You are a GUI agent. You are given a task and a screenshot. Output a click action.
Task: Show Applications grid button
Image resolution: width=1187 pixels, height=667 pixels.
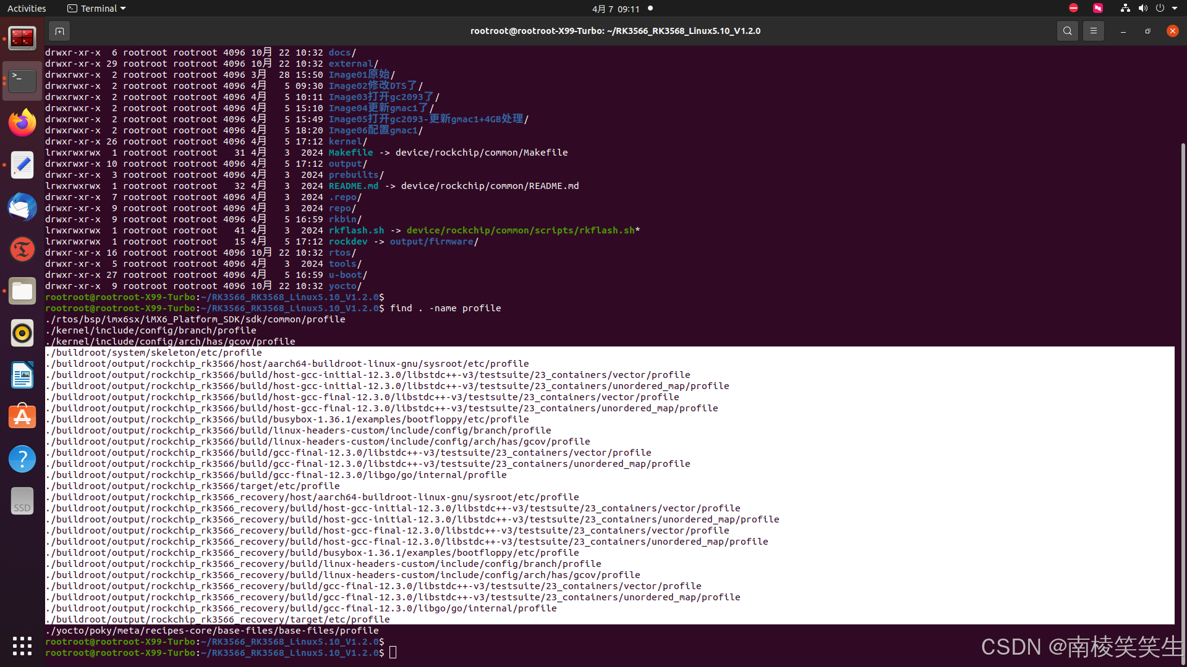[22, 646]
